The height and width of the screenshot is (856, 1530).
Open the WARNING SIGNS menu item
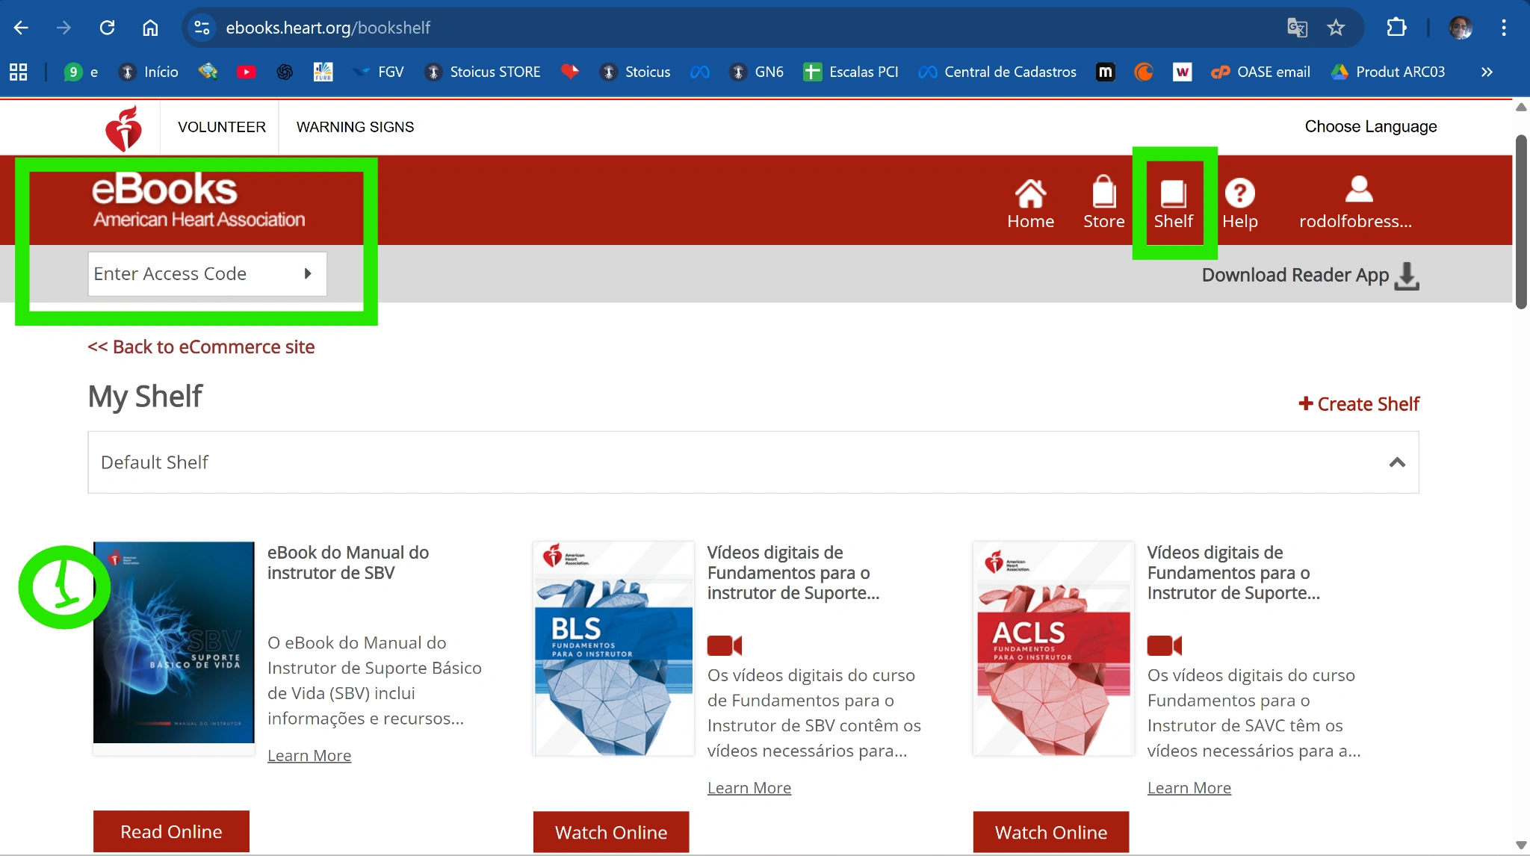click(355, 127)
